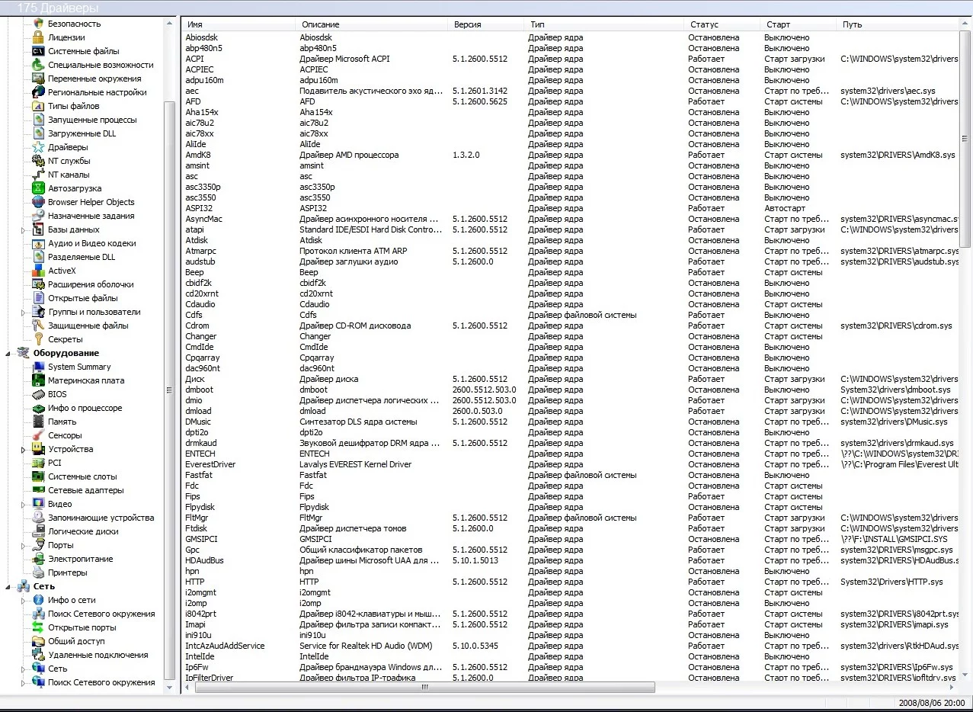973x712 pixels.
Task: Select the Региональные настройки globe icon
Action: (x=38, y=92)
